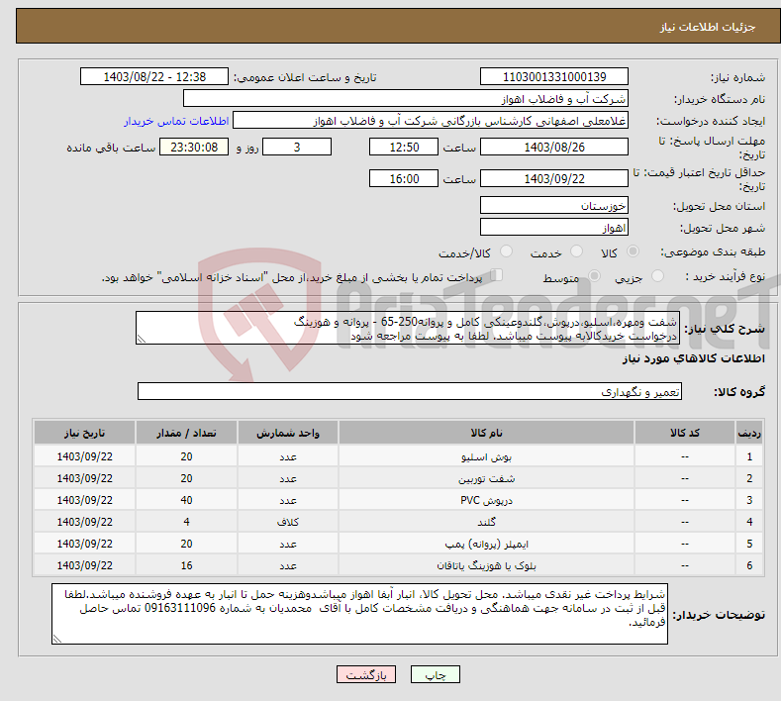
Task: Click the general need description textarea
Action: click(x=408, y=328)
